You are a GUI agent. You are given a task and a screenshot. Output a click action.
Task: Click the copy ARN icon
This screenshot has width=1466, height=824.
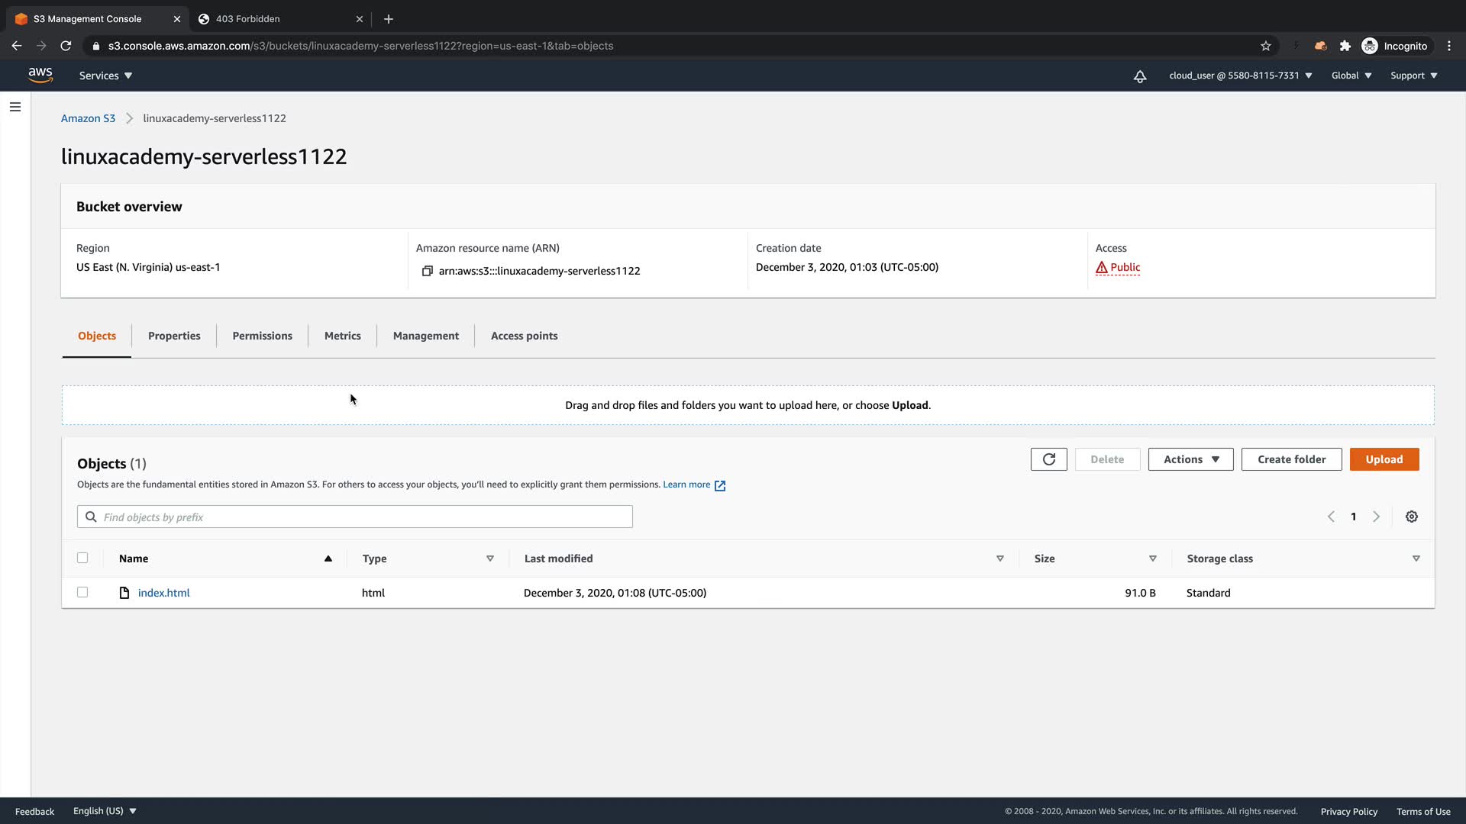click(x=428, y=271)
